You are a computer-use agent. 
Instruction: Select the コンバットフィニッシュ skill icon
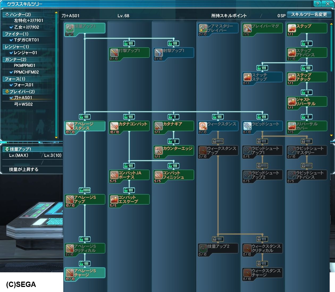[158, 175]
